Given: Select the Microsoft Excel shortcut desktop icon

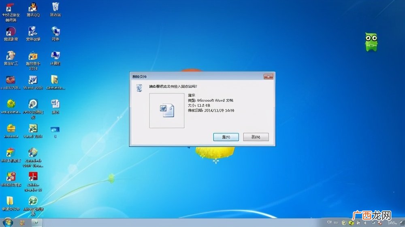Looking at the screenshot, I should pos(33,131).
